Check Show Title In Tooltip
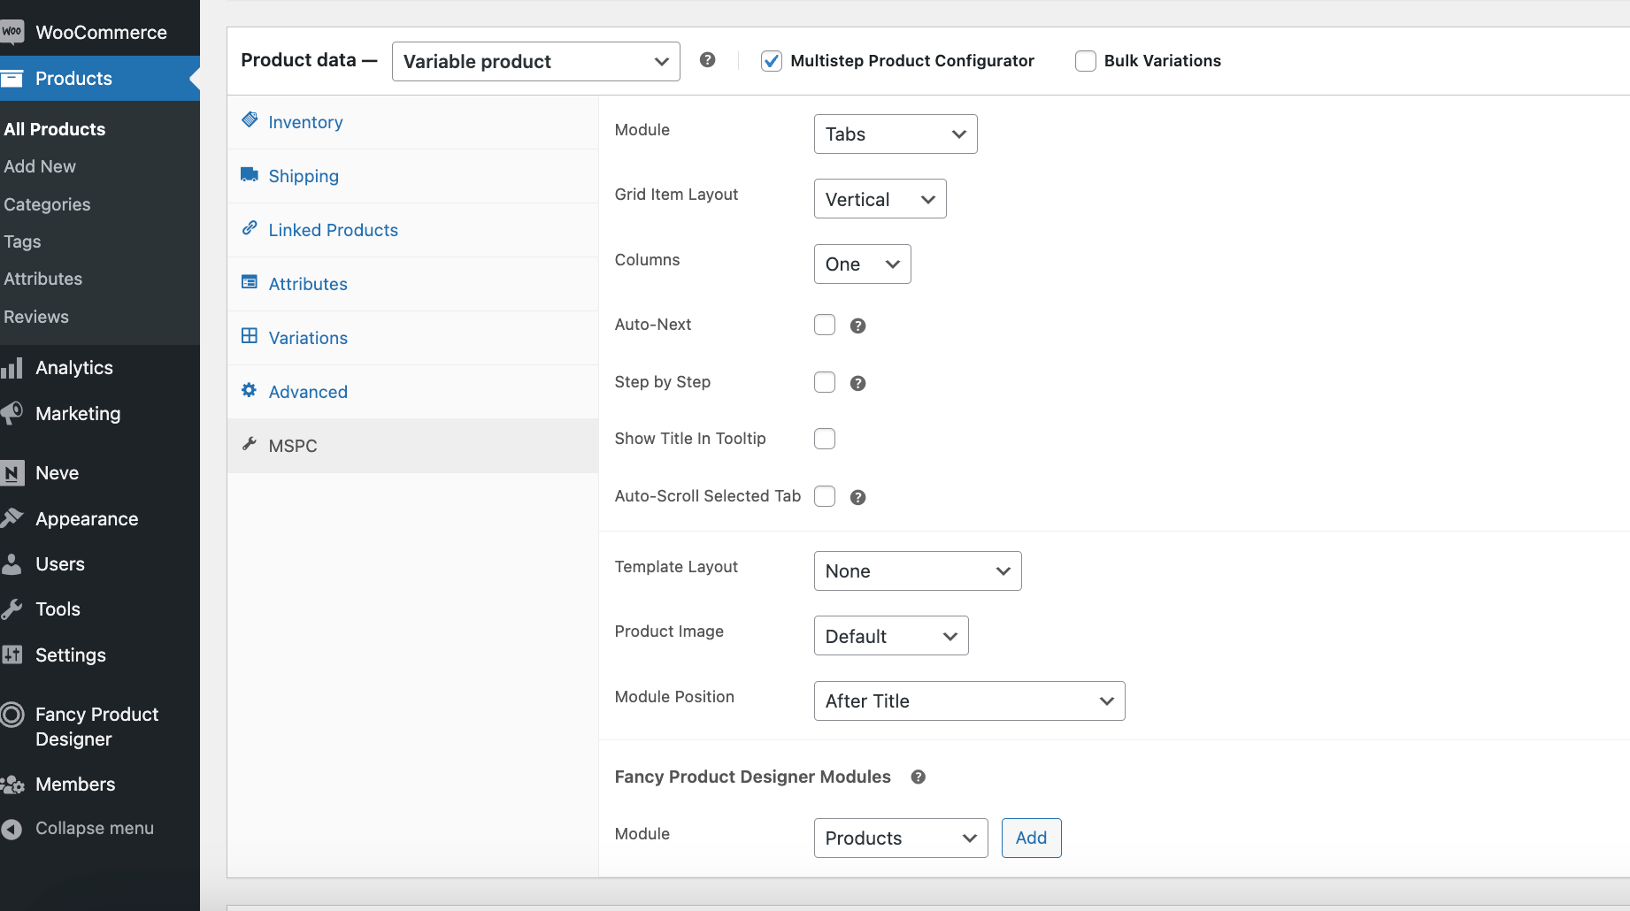The image size is (1630, 911). pos(825,439)
